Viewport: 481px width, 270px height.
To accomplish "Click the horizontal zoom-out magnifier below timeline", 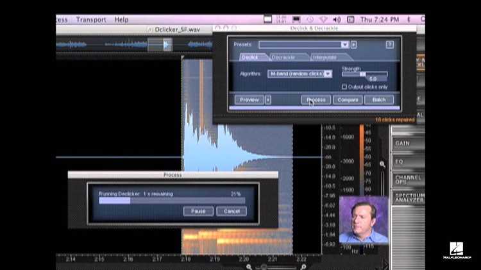I will [249, 267].
